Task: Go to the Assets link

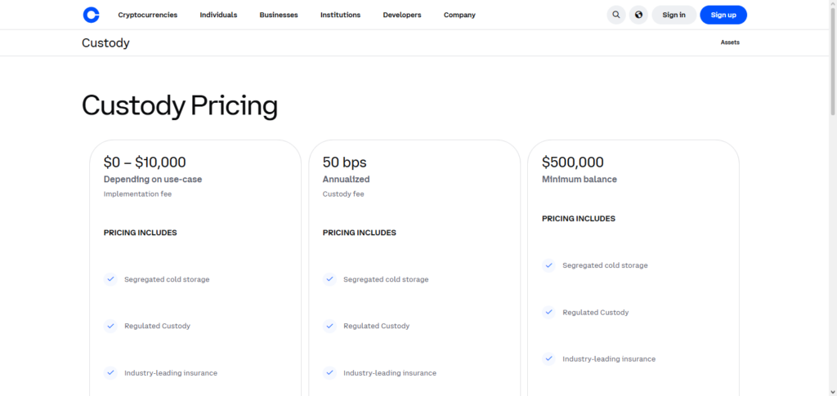Action: 730,42
